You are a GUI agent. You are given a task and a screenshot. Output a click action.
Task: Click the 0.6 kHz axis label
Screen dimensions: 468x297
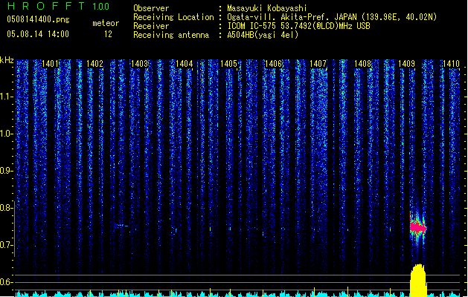pos(7,282)
